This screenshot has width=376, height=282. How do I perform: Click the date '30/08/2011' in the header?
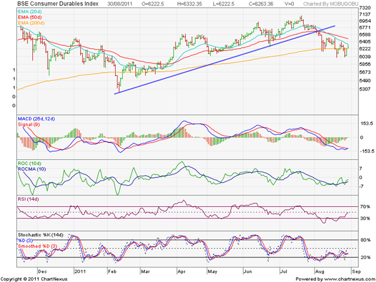(x=120, y=4)
